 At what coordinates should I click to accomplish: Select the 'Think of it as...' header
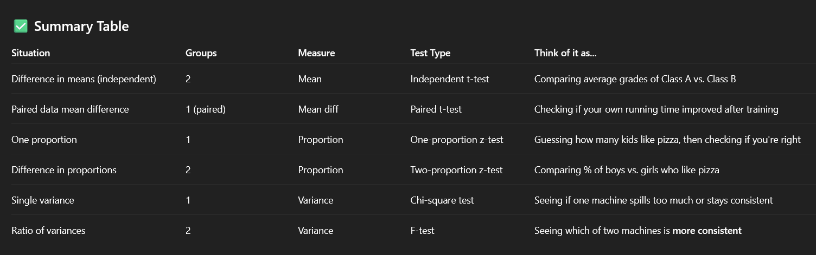point(565,53)
